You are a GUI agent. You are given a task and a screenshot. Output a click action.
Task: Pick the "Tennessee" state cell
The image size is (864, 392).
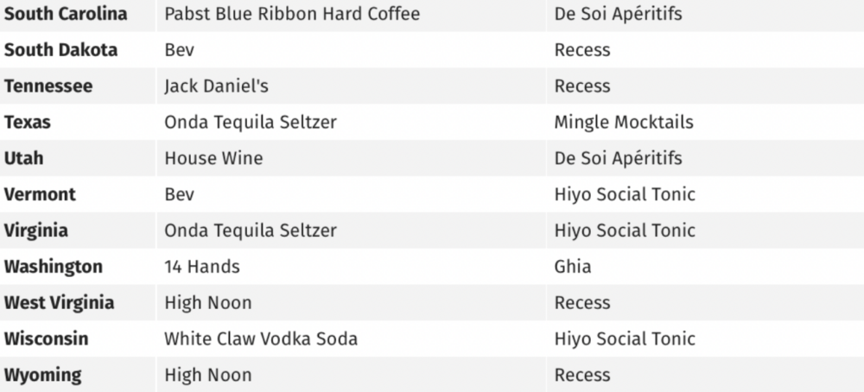[48, 86]
